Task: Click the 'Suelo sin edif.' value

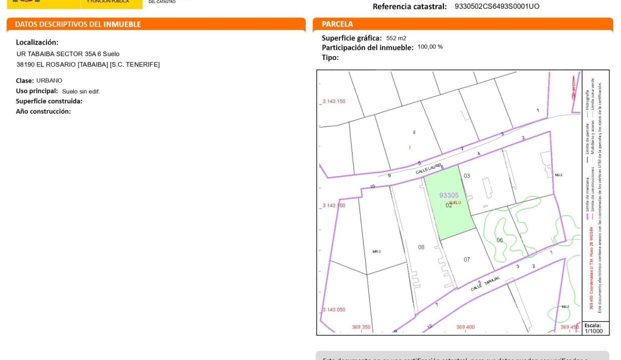Action: coord(81,91)
